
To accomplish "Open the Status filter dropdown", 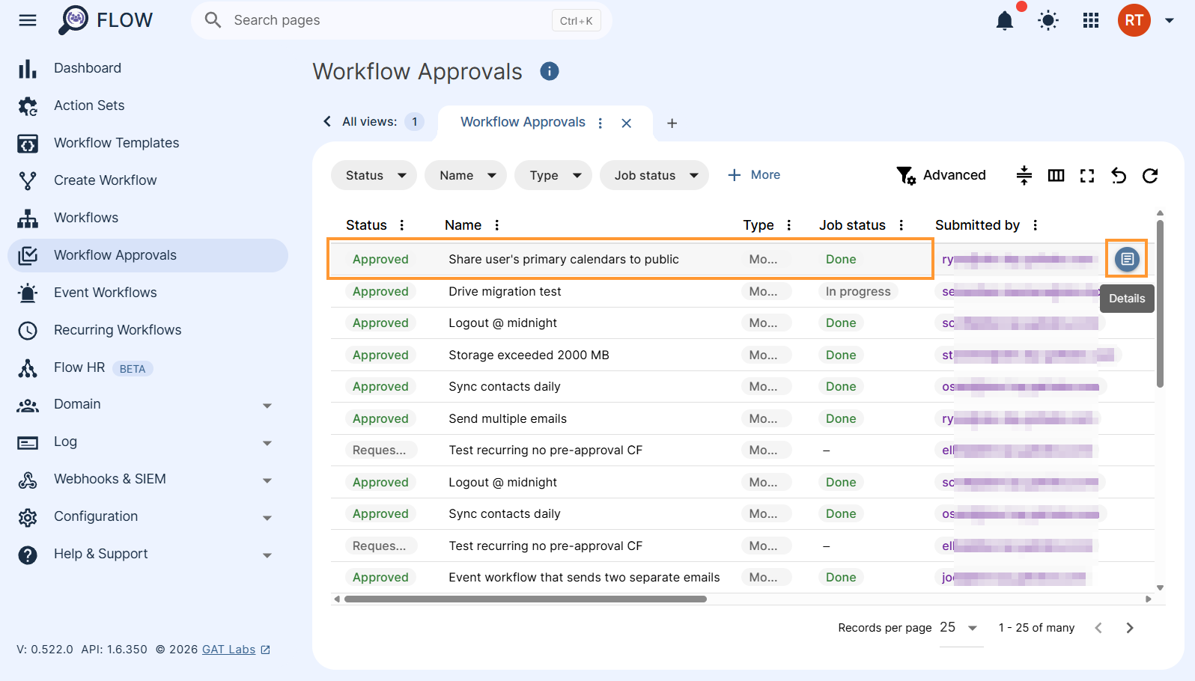I will pyautogui.click(x=374, y=175).
